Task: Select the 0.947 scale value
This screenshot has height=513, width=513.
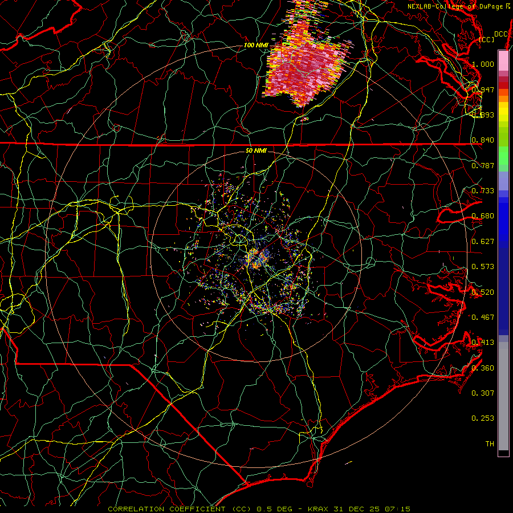Action: (483, 89)
